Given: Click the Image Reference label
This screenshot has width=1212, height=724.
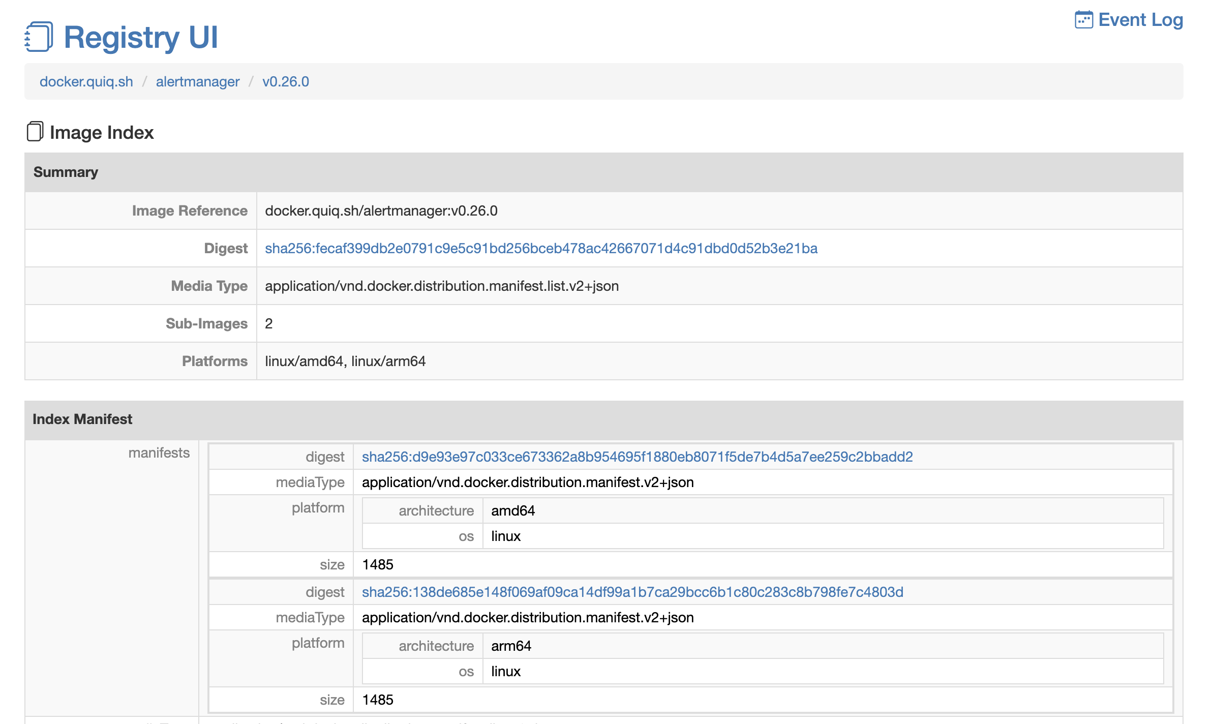Looking at the screenshot, I should (x=190, y=210).
